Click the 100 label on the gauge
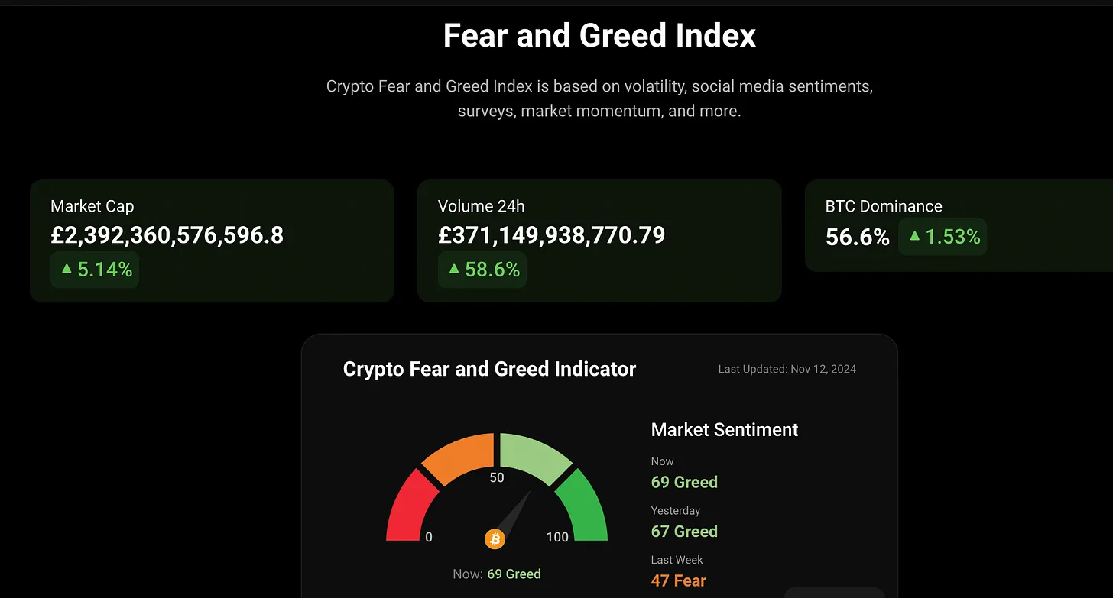 pos(557,537)
